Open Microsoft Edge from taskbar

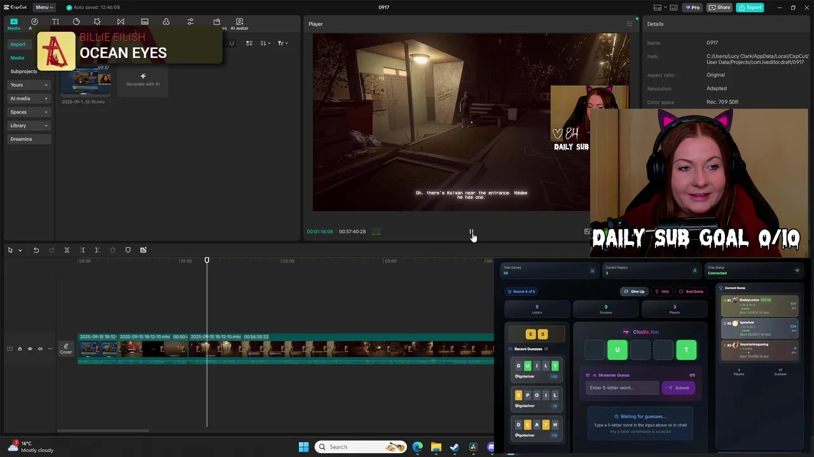417,447
